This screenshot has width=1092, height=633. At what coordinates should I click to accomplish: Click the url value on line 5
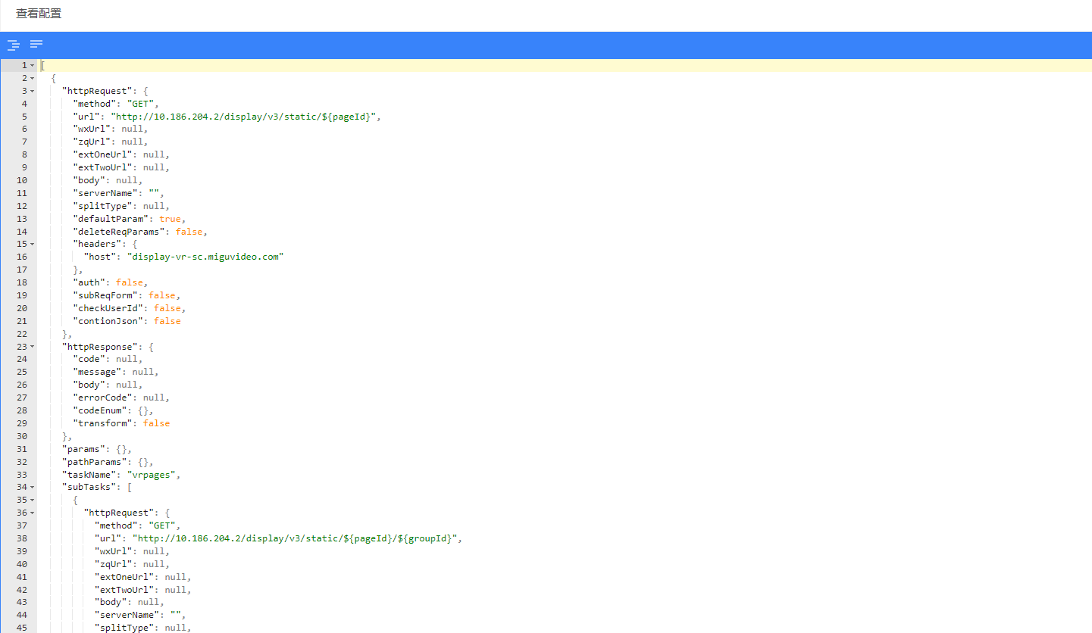click(x=245, y=117)
